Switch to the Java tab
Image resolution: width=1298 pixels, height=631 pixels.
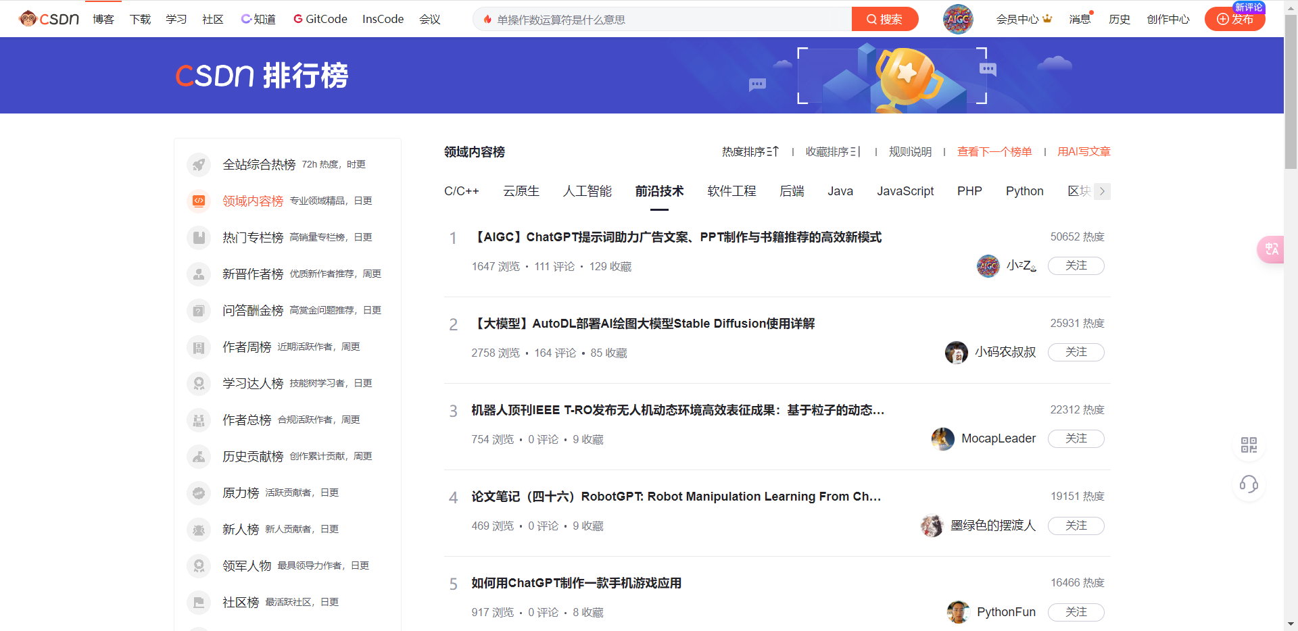coord(840,191)
